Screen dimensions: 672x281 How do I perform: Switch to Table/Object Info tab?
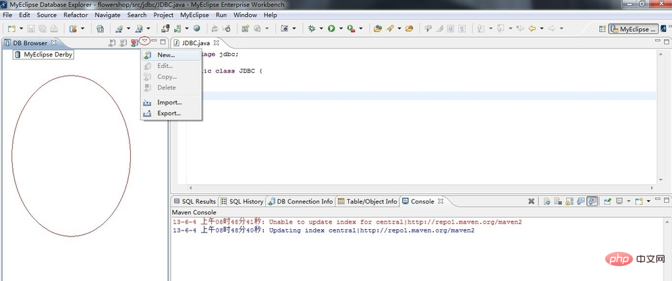367,201
